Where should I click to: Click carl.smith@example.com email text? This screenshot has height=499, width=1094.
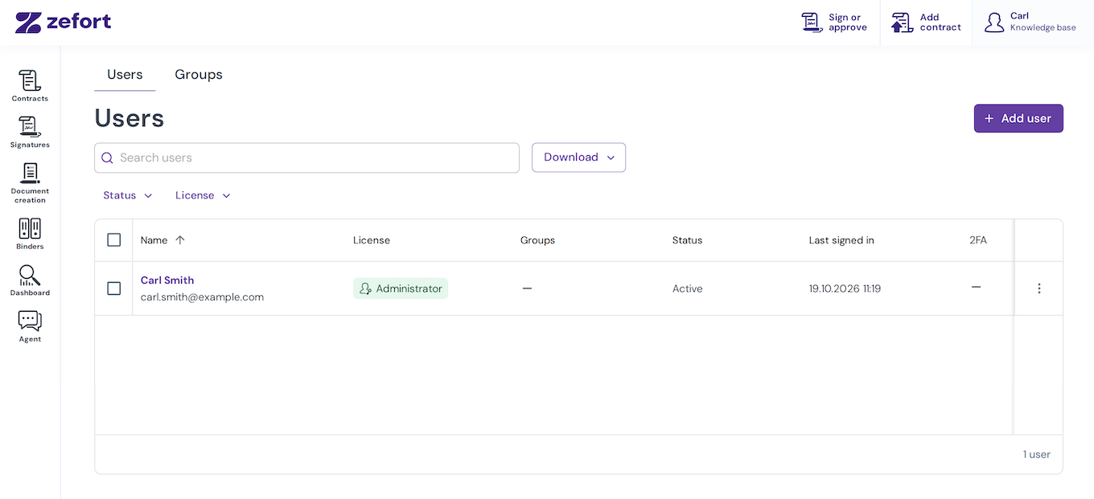click(x=202, y=297)
